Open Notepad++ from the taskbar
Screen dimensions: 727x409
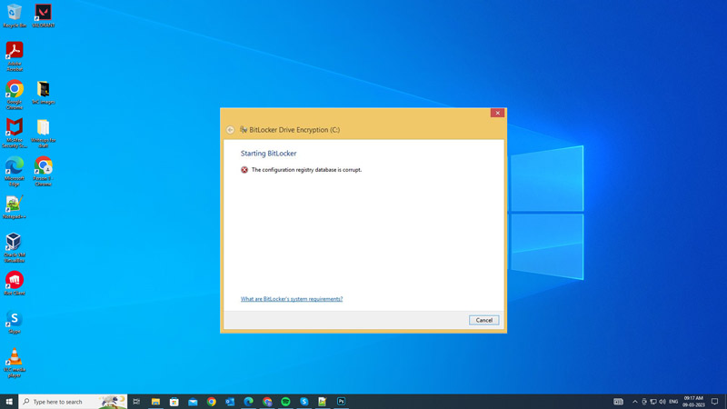pos(323,402)
